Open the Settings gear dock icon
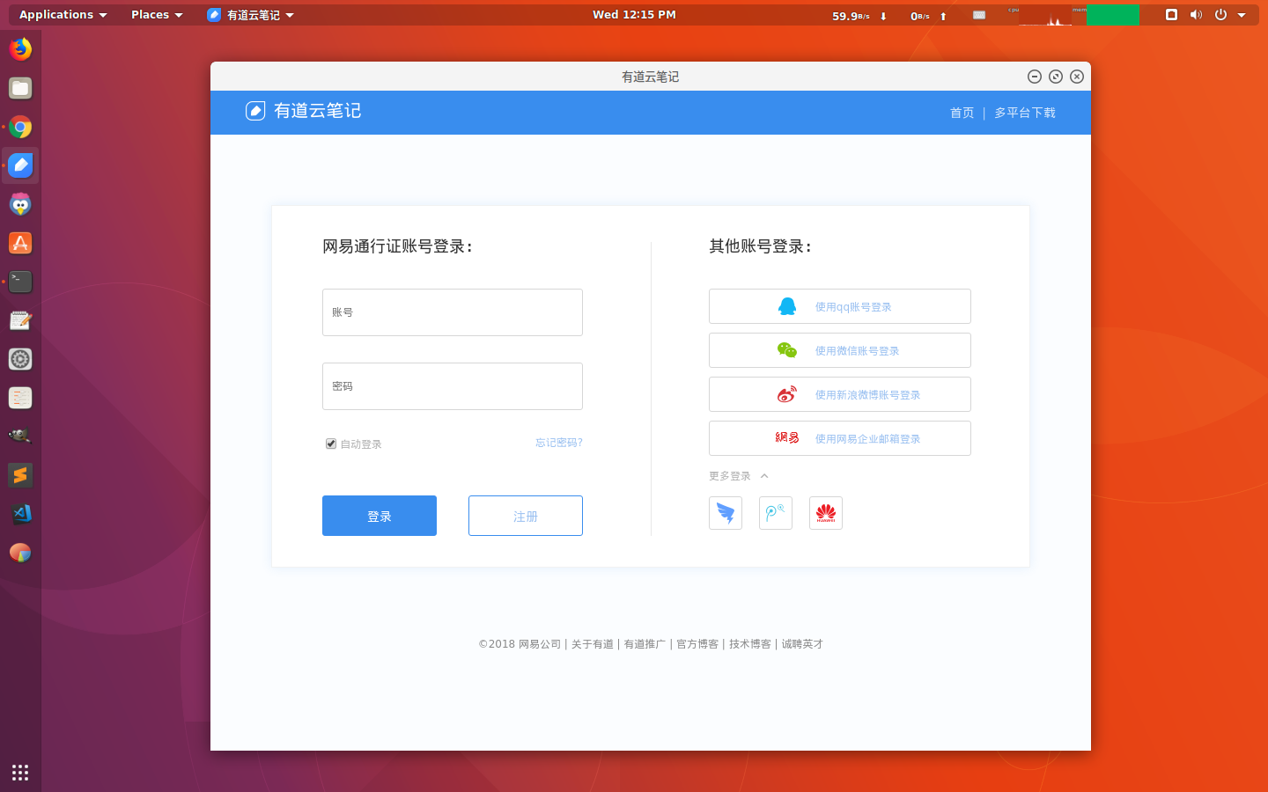This screenshot has width=1268, height=792. tap(20, 359)
